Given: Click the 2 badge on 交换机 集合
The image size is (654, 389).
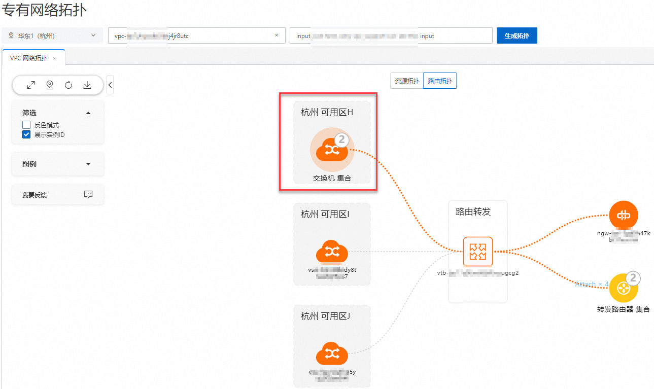Looking at the screenshot, I should [342, 140].
